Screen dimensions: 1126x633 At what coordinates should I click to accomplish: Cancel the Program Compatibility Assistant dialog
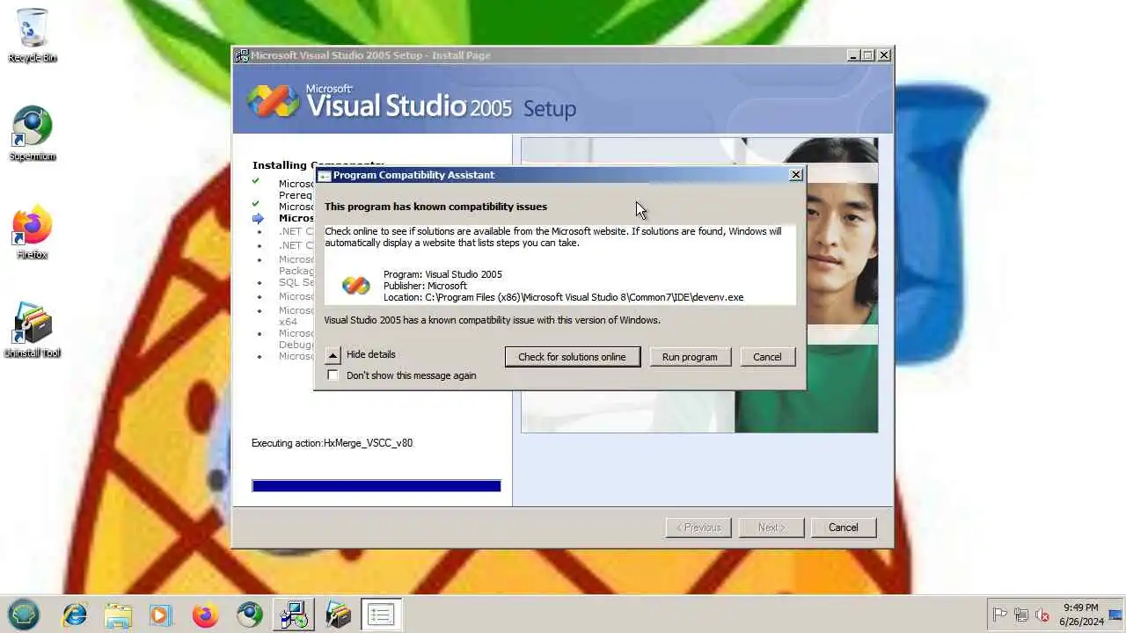click(767, 357)
